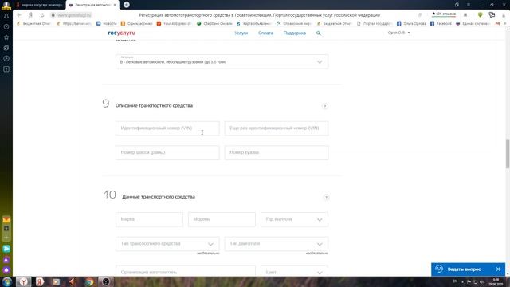Open Услуги menu

point(241,33)
